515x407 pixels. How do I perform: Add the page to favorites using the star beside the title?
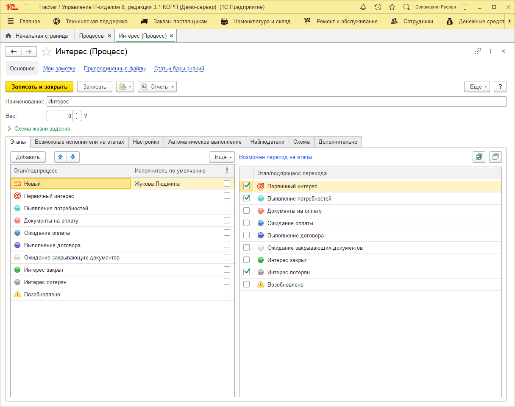click(46, 52)
